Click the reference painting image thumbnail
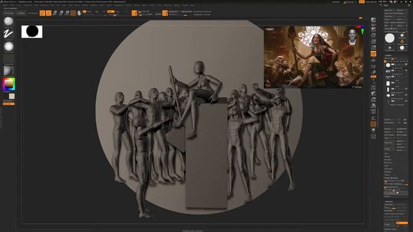The image size is (413, 232). click(x=314, y=57)
